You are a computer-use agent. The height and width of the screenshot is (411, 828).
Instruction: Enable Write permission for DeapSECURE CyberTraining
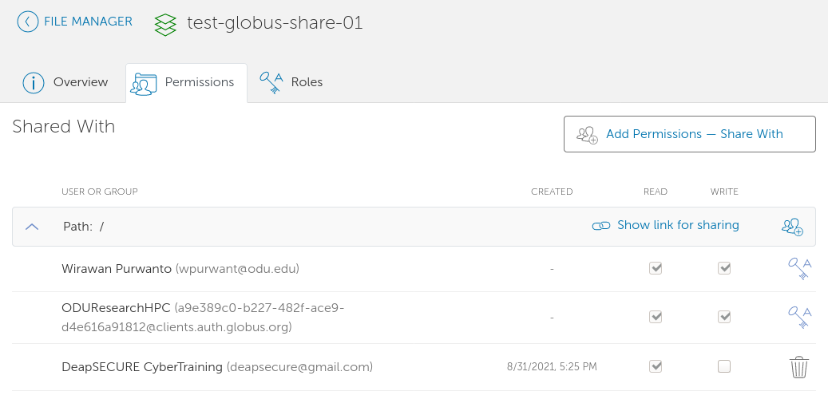click(x=724, y=366)
